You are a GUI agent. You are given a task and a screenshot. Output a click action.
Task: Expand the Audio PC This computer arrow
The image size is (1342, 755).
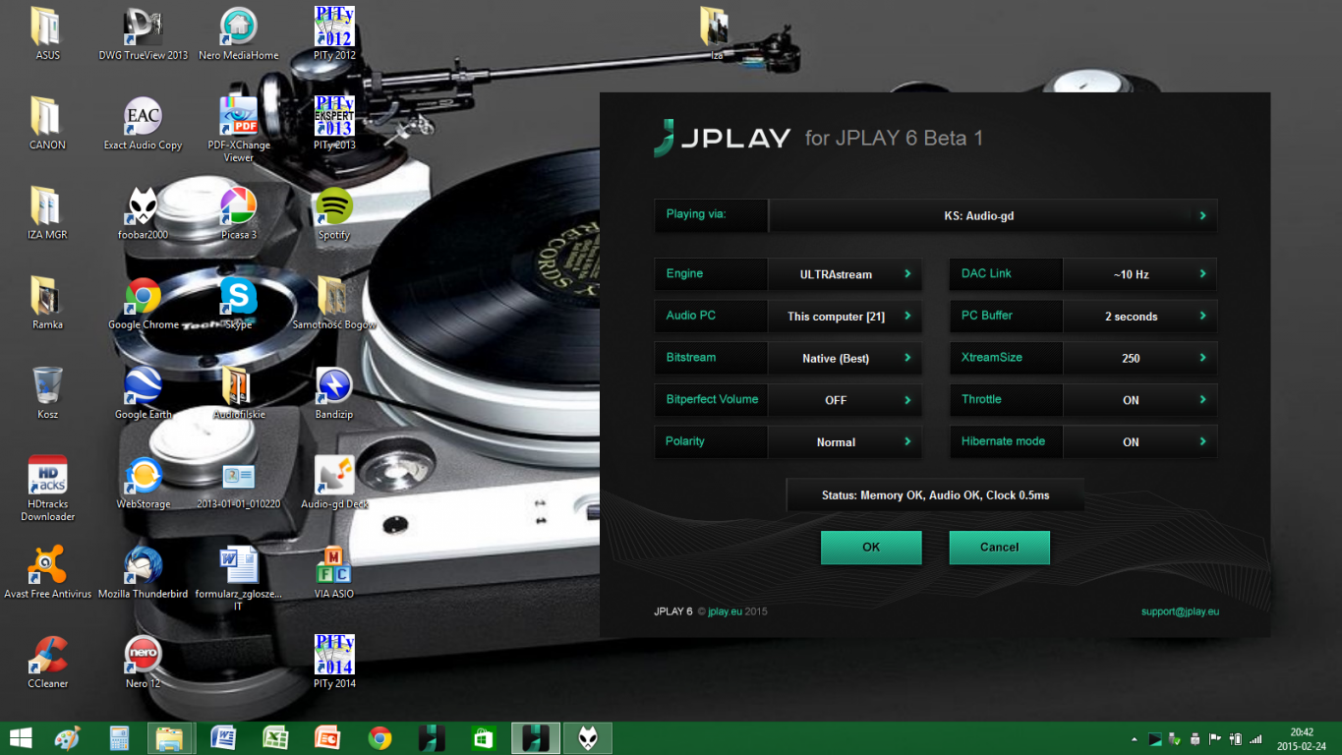point(907,317)
